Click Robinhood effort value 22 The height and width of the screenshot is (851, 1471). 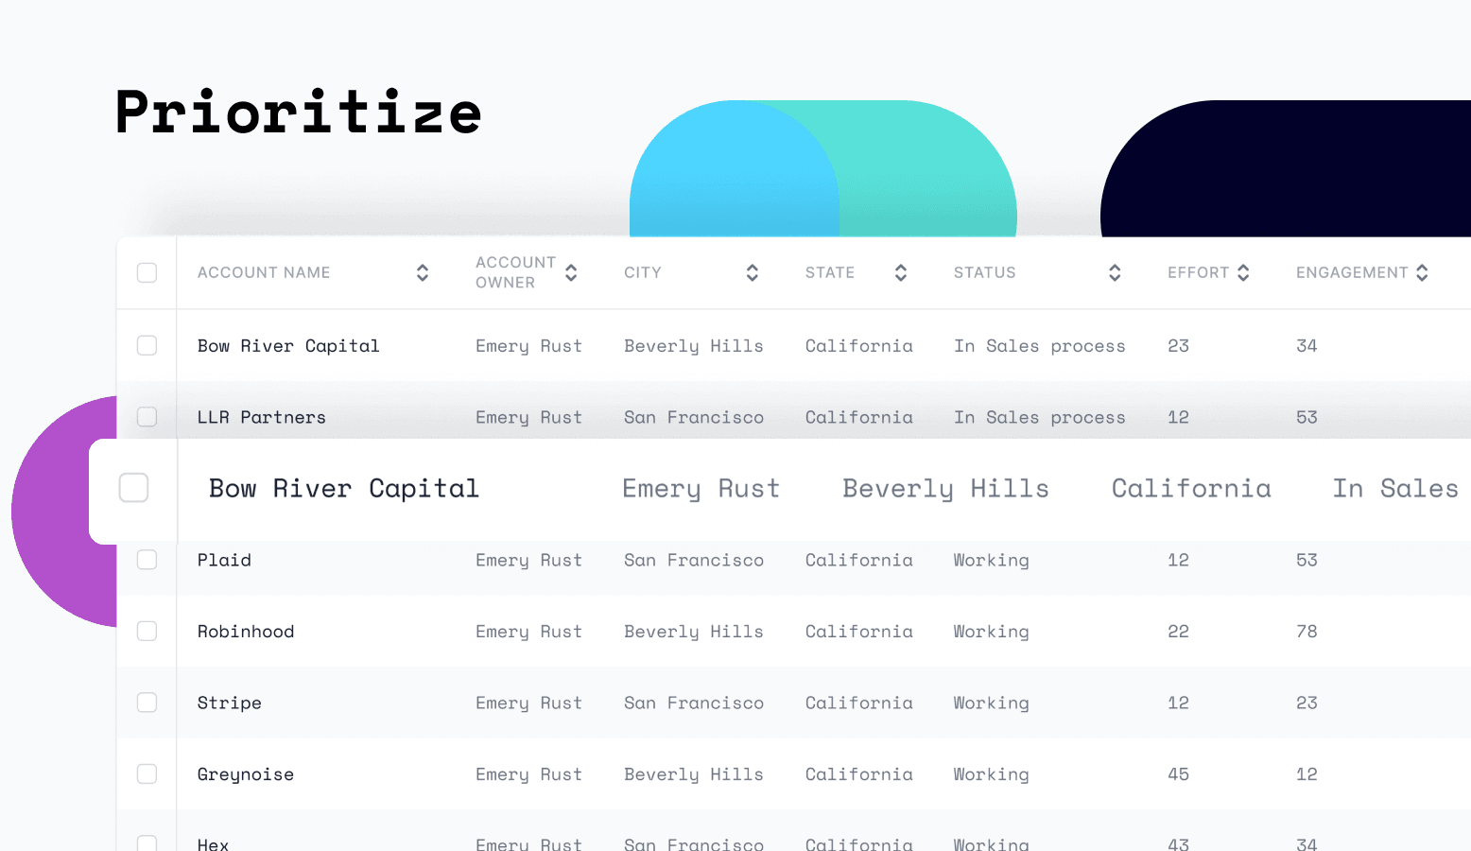click(1178, 631)
